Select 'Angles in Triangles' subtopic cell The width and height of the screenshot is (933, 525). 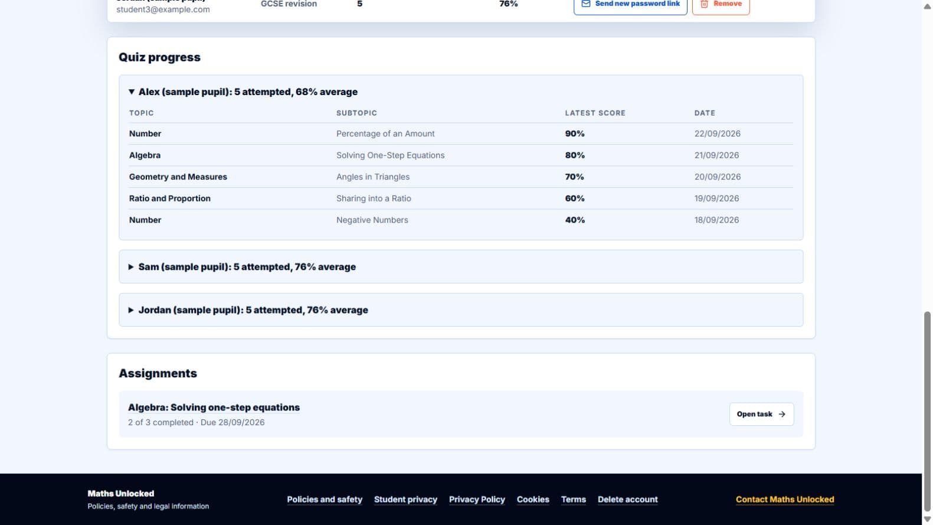tap(373, 177)
